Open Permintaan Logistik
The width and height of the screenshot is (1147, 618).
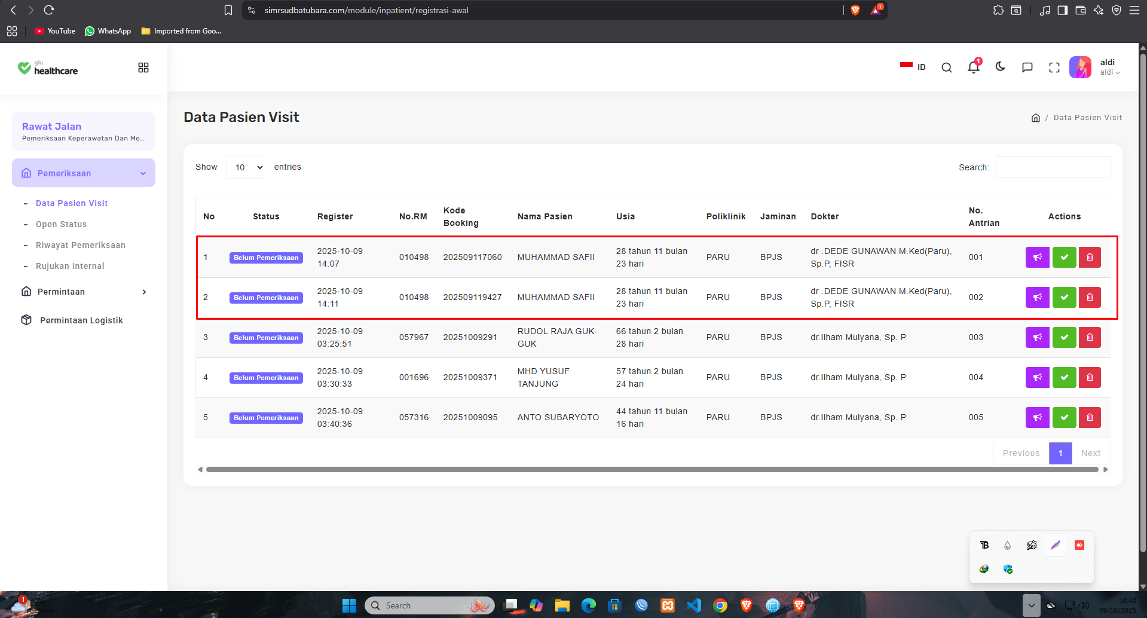coord(81,320)
